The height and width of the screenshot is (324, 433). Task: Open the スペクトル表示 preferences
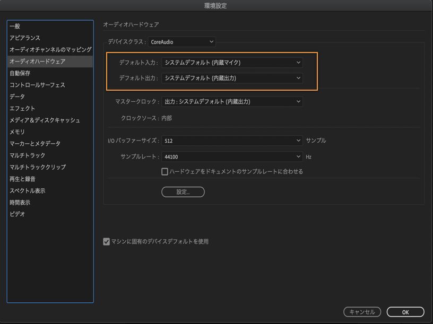(27, 191)
